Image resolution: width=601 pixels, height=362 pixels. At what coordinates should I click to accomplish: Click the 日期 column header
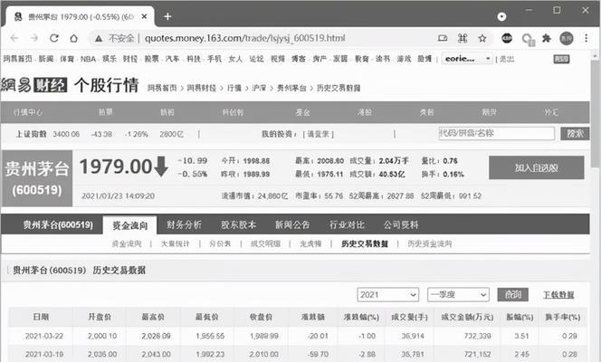[x=41, y=317]
